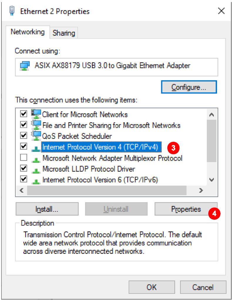Click the File and Printer Sharing icon
This screenshot has height=300, width=232.
36,125
